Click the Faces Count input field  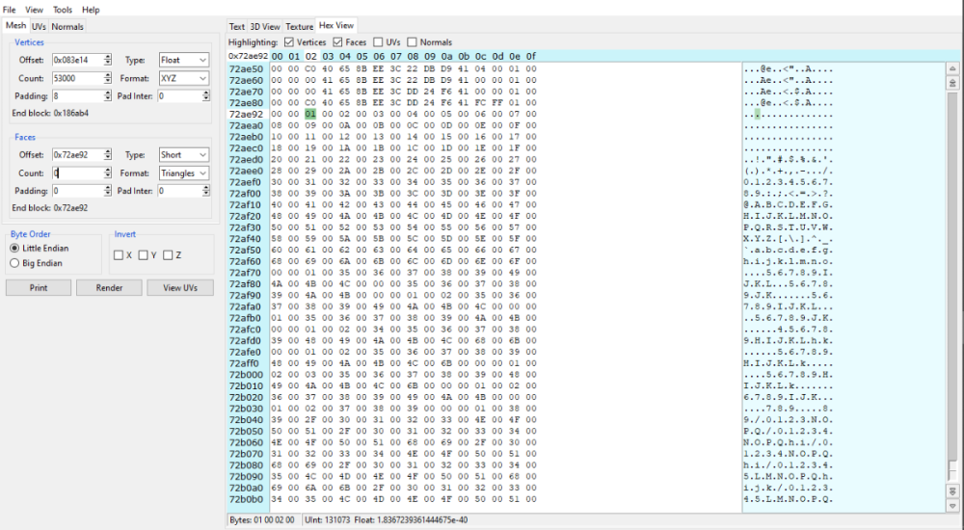[77, 173]
